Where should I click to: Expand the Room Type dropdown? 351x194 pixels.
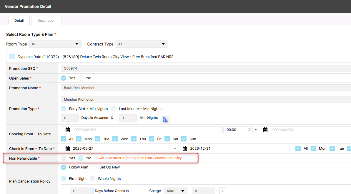point(55,44)
